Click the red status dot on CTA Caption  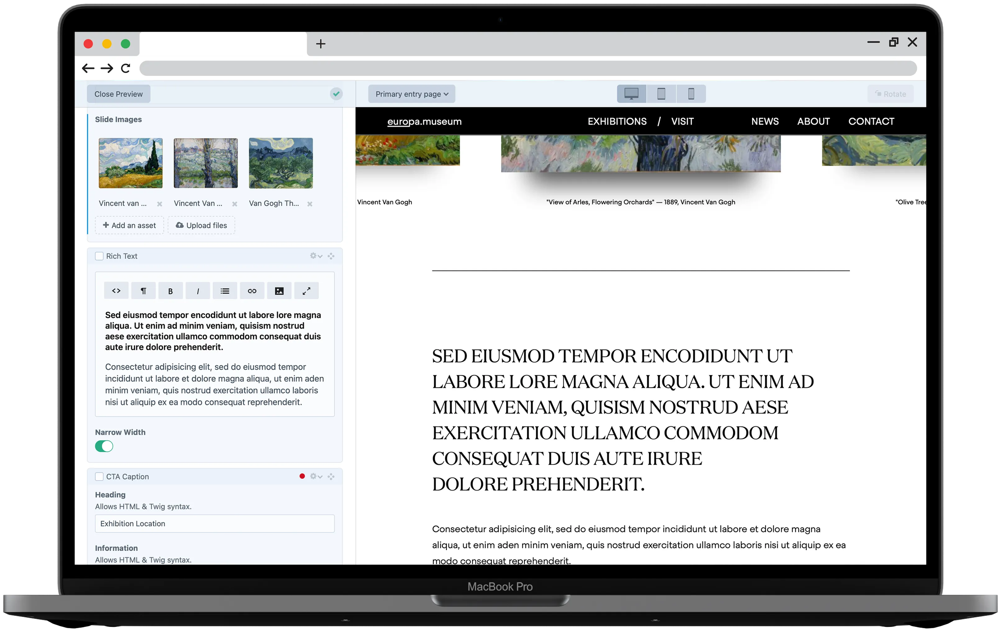click(302, 476)
